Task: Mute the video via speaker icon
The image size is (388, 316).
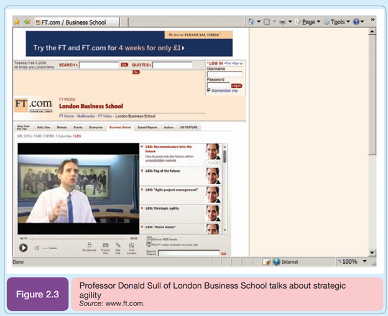Action: pyautogui.click(x=37, y=248)
